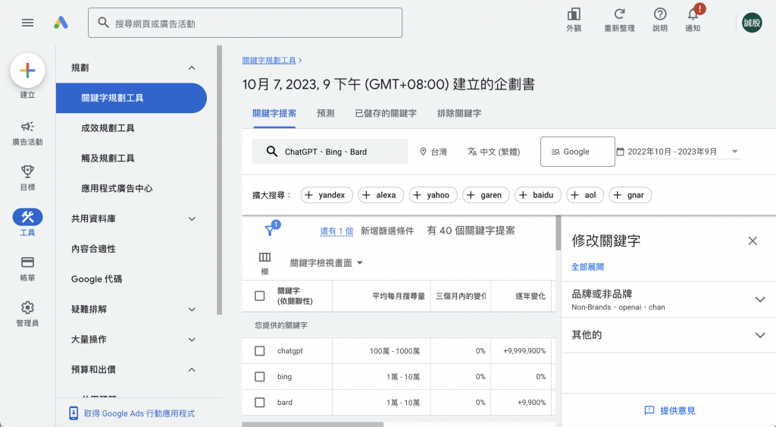The height and width of the screenshot is (427, 776).
Task: Open Google 代碼 menu item
Action: coord(96,279)
